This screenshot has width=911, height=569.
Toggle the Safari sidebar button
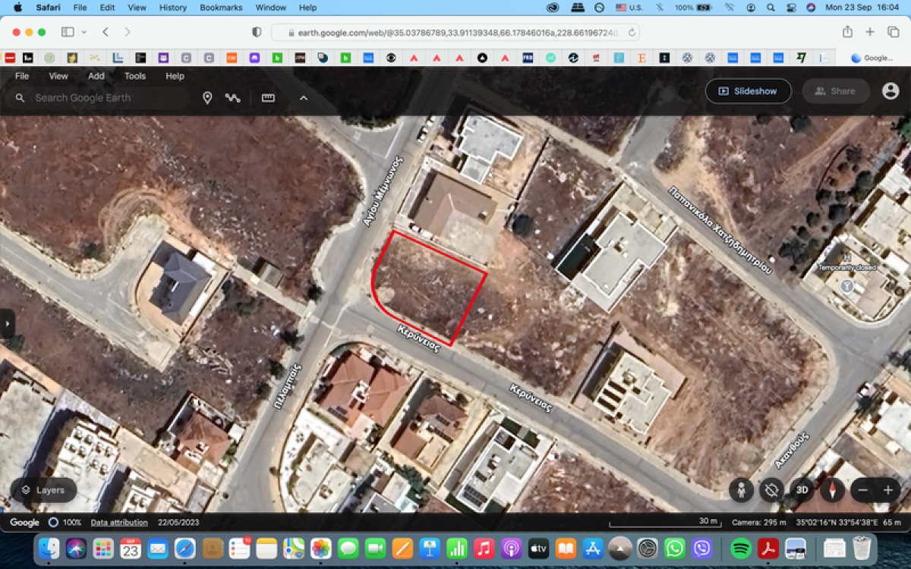(68, 32)
